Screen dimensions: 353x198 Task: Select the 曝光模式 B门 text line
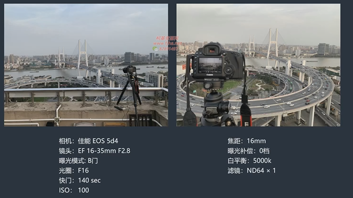tap(78, 161)
